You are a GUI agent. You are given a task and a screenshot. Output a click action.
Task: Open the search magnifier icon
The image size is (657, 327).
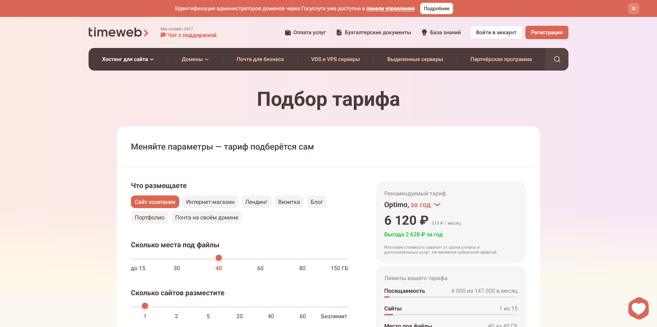(x=557, y=59)
